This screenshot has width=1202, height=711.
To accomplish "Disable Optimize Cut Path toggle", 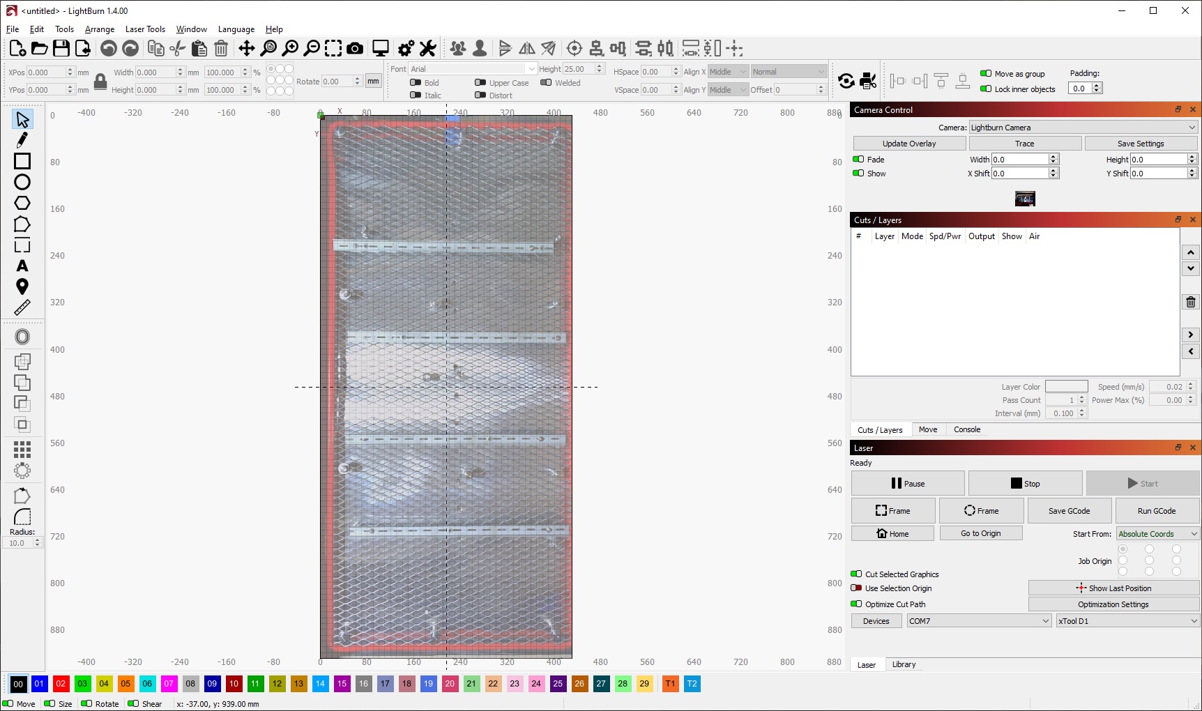I will (x=856, y=604).
